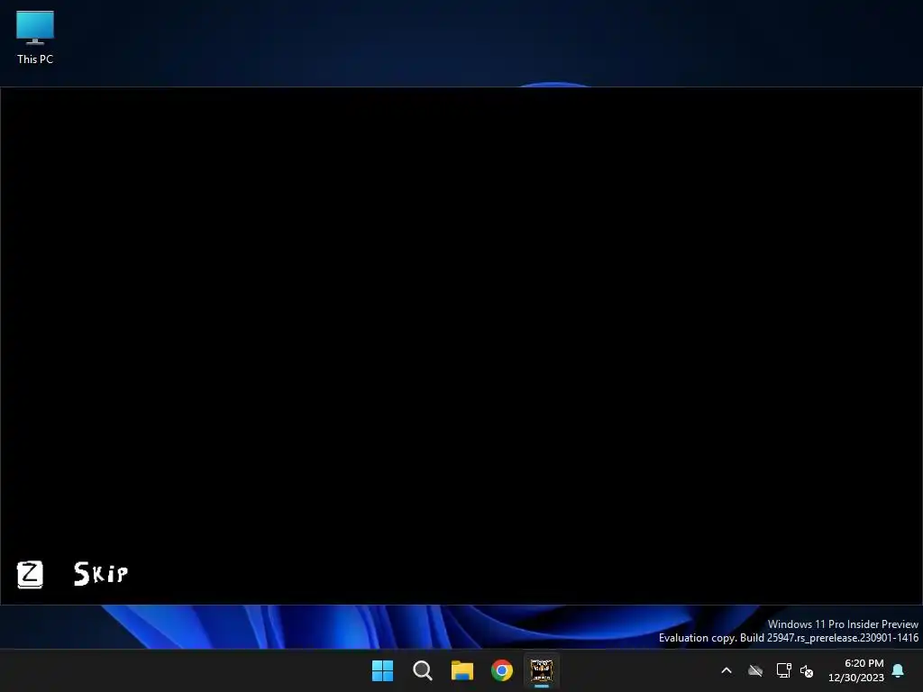Image resolution: width=923 pixels, height=692 pixels.
Task: Click the muted volume tray icon
Action: (807, 670)
